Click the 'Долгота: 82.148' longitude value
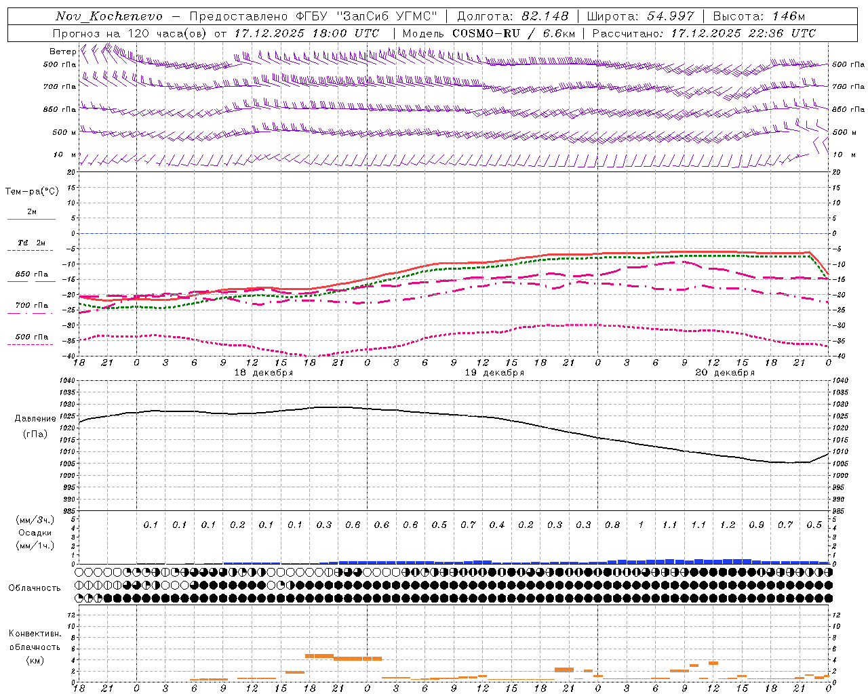This screenshot has width=868, height=694. pyautogui.click(x=513, y=16)
